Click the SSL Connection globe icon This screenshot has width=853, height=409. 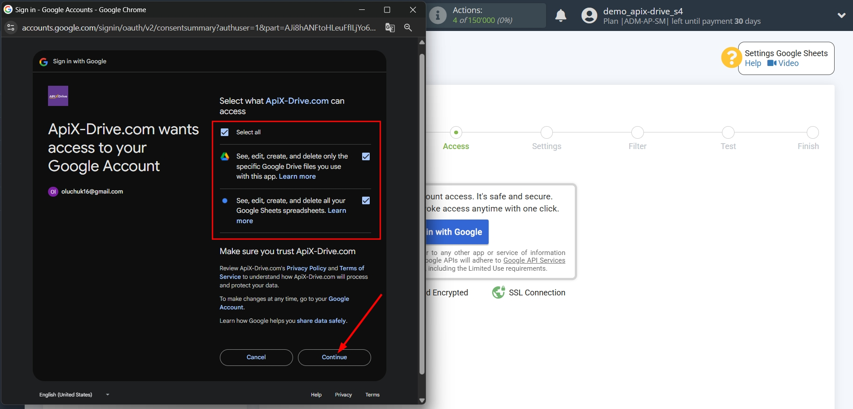point(499,292)
